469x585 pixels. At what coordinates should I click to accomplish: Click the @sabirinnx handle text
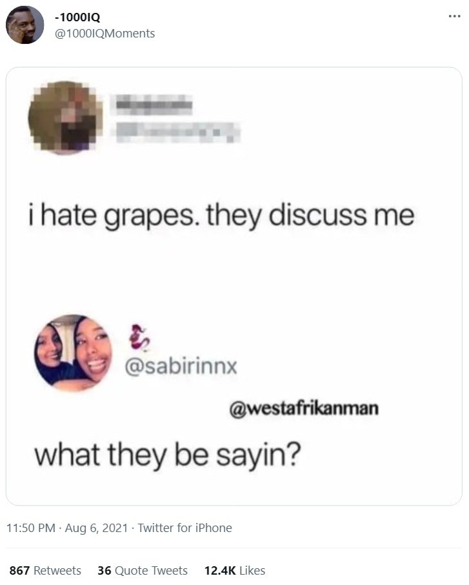click(x=181, y=366)
